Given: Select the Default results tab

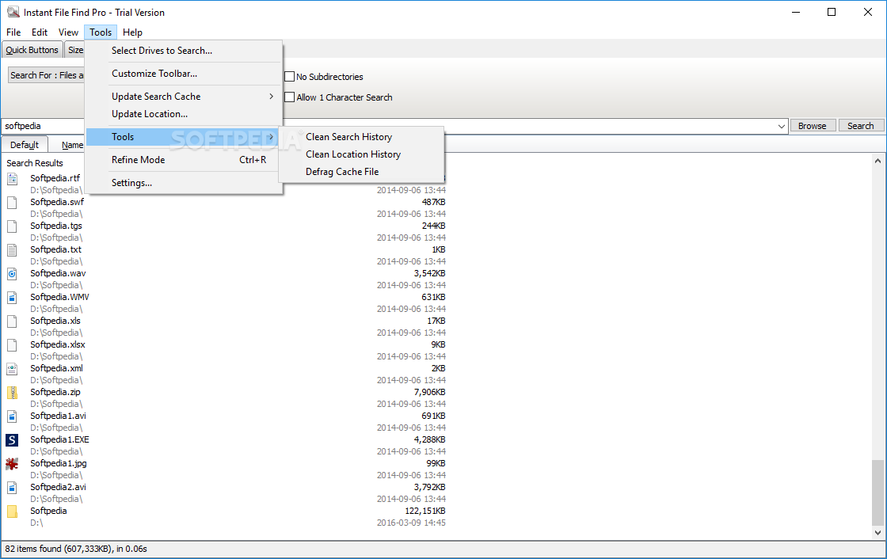Looking at the screenshot, I should coord(25,145).
